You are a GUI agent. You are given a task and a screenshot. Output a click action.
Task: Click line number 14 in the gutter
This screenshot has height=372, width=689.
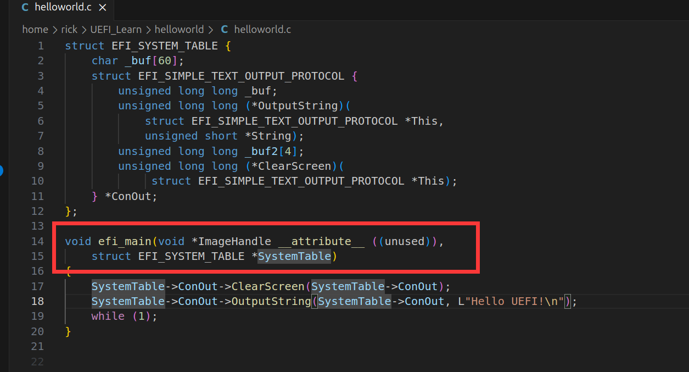37,241
